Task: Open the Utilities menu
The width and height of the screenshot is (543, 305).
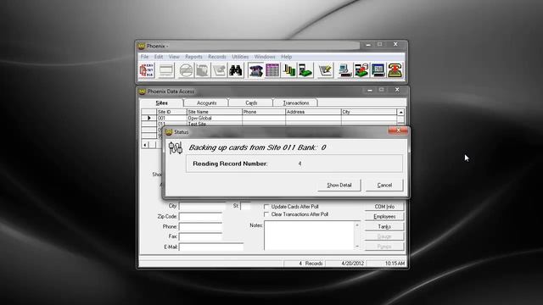Action: [240, 57]
